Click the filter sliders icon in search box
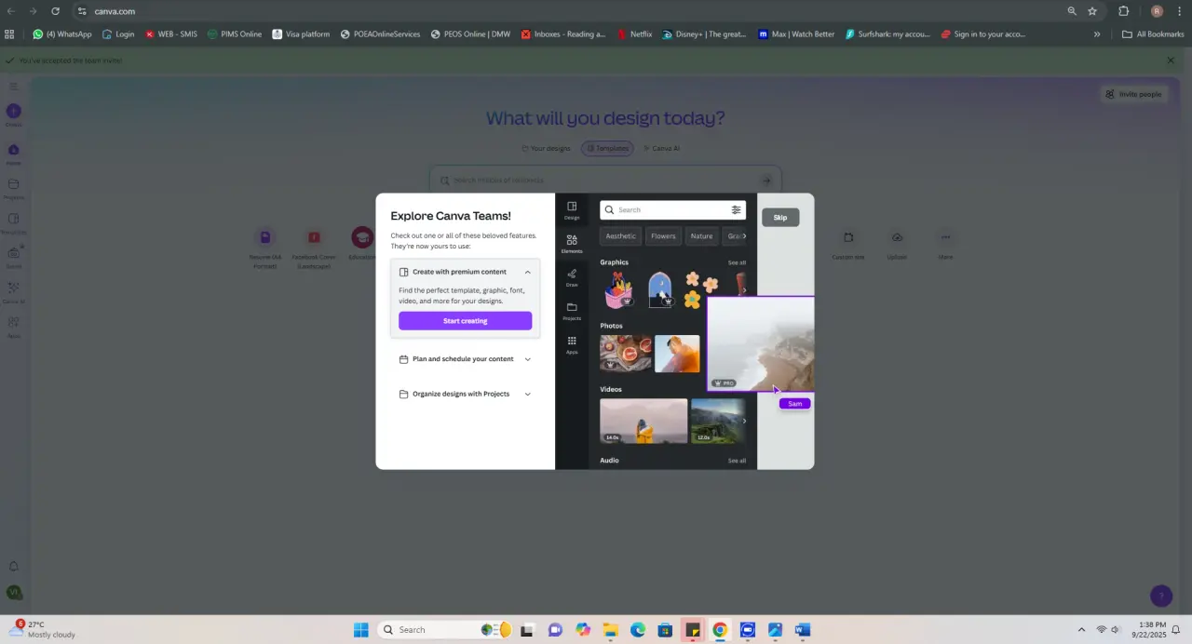Image resolution: width=1192 pixels, height=644 pixels. point(736,210)
